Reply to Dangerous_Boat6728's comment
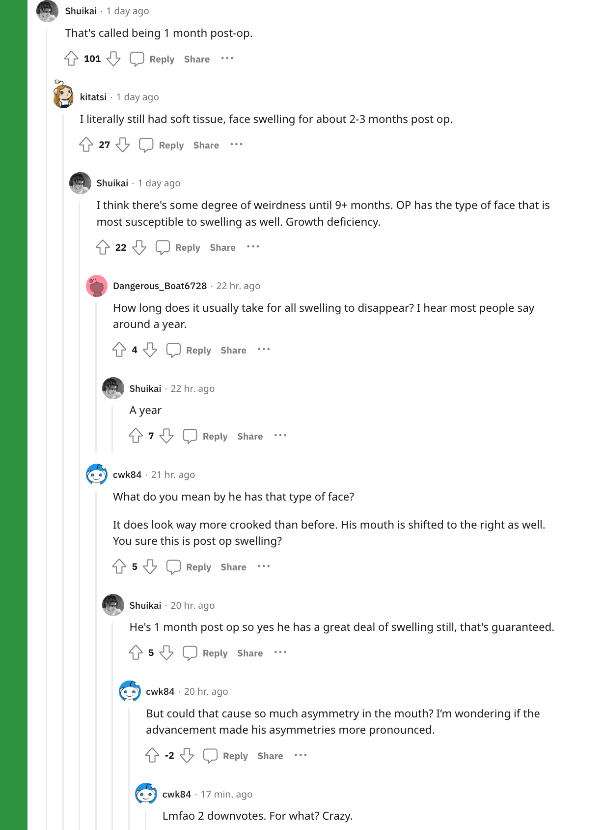 click(190, 350)
